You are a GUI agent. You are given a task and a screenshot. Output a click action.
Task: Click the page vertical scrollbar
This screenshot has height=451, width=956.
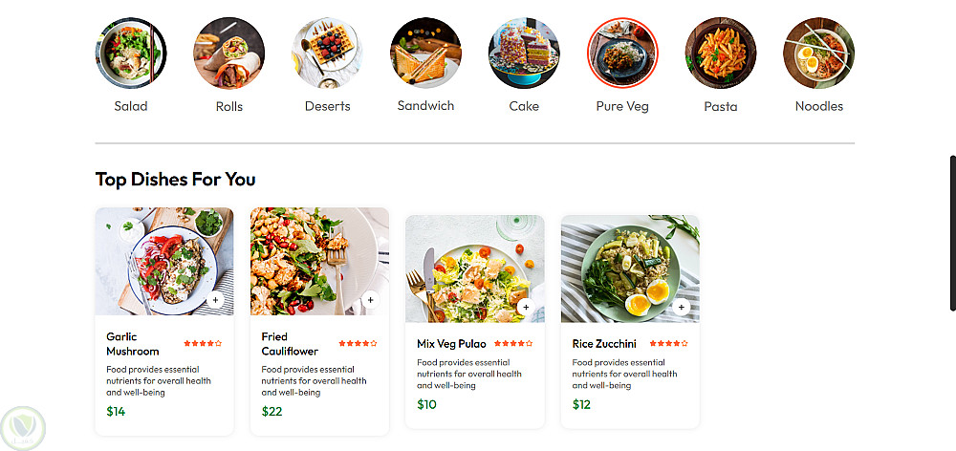pyautogui.click(x=952, y=232)
